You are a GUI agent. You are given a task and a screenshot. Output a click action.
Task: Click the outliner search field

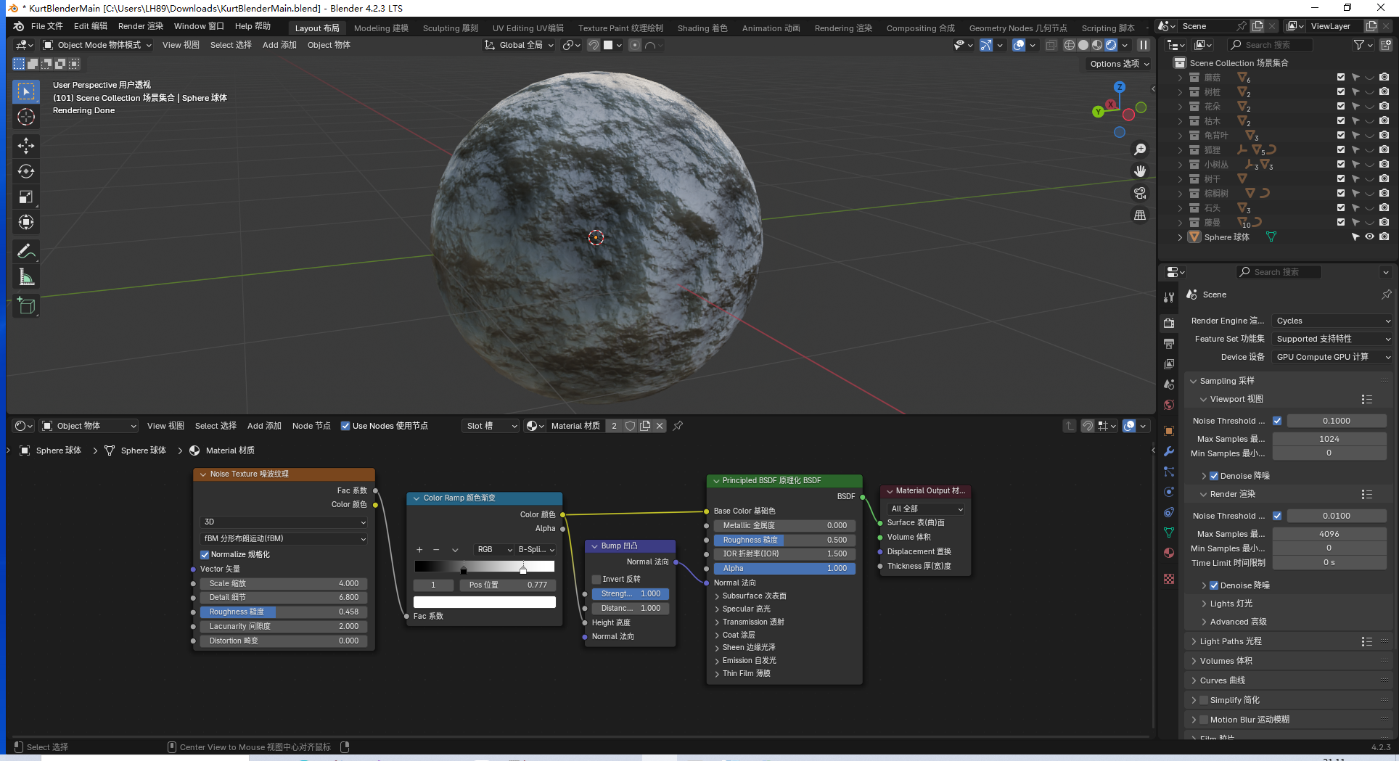pyautogui.click(x=1274, y=45)
